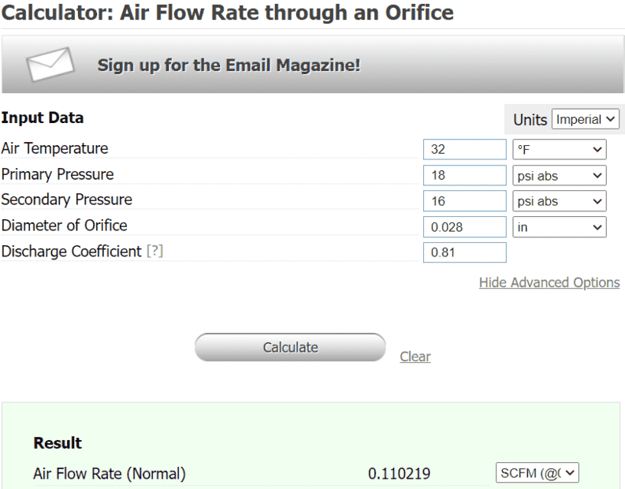Click the Air Flow Rate result value 0.110219

400,474
